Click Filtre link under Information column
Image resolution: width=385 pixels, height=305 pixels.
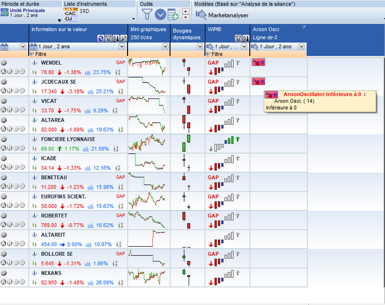[x=41, y=54]
